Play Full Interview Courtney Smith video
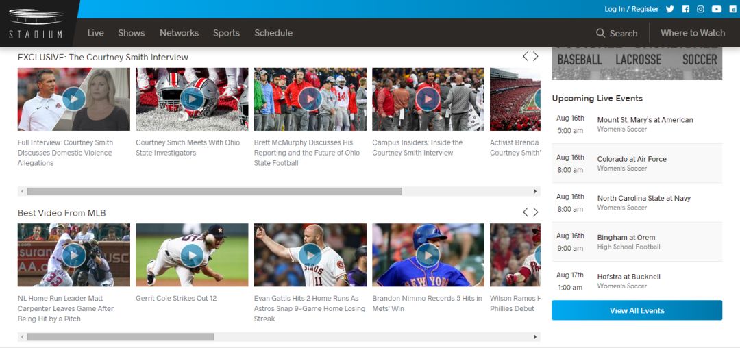The height and width of the screenshot is (348, 740). [x=73, y=99]
